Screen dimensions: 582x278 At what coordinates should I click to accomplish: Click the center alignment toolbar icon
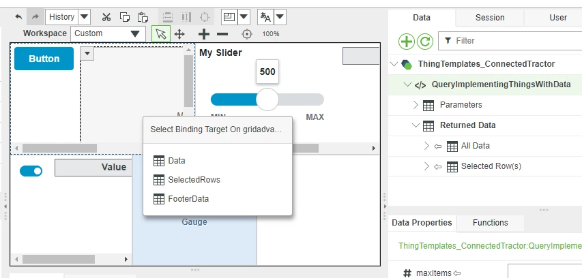tap(205, 17)
